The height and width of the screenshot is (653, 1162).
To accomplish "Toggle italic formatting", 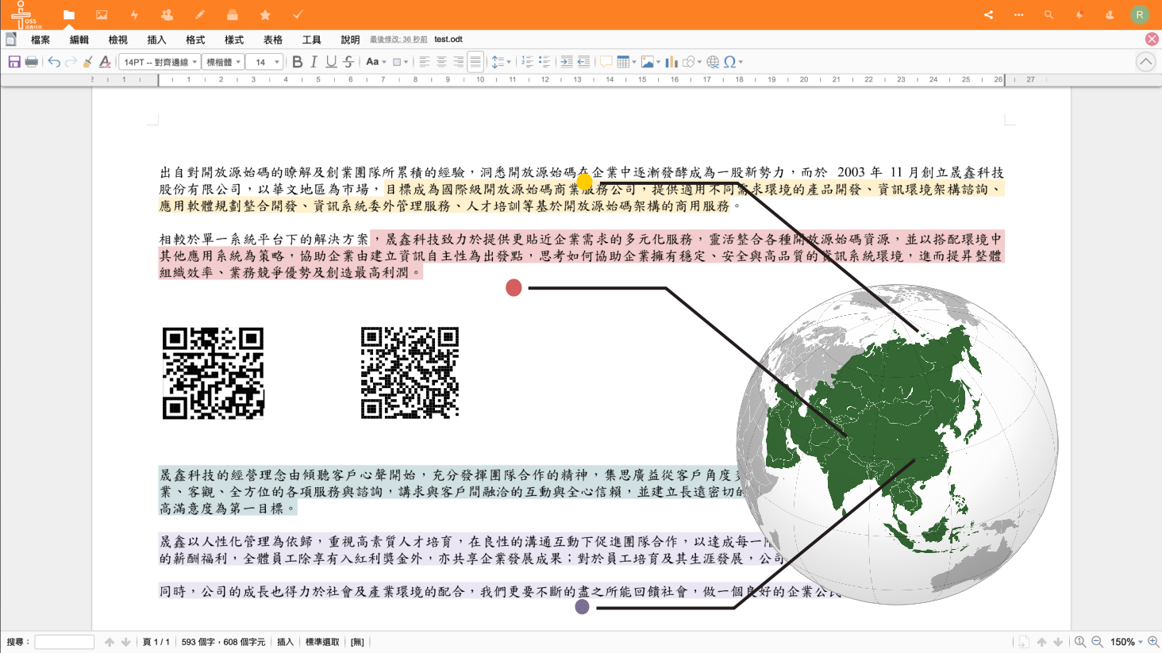I will coord(314,62).
